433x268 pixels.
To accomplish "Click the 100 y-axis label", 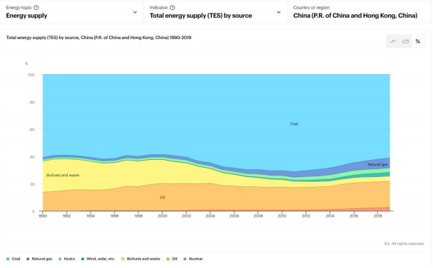I will click(x=31, y=75).
